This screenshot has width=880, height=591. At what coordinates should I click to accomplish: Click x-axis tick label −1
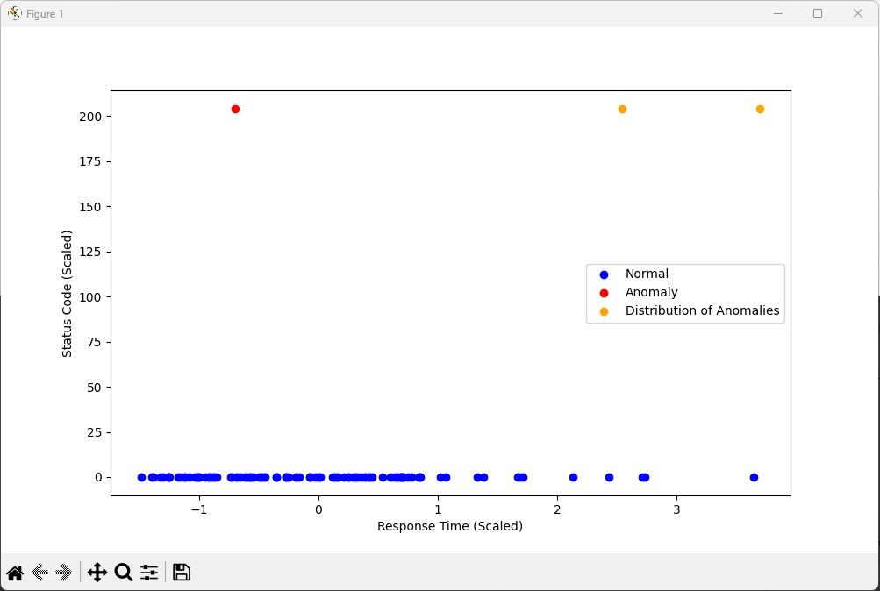199,509
